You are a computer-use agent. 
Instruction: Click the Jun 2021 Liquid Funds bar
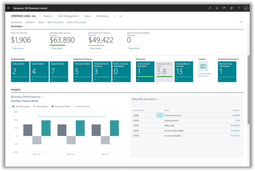tap(114, 128)
